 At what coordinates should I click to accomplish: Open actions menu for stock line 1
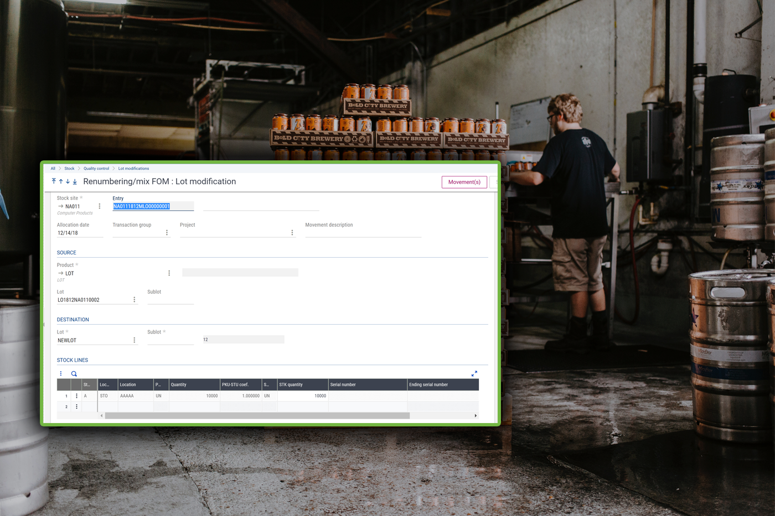76,396
